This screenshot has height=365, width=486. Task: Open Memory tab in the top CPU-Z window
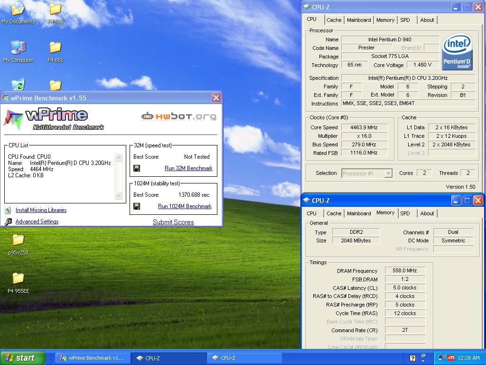385,20
